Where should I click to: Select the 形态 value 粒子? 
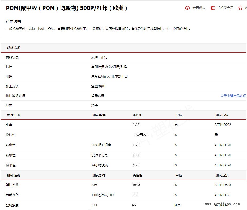click(x=95, y=105)
